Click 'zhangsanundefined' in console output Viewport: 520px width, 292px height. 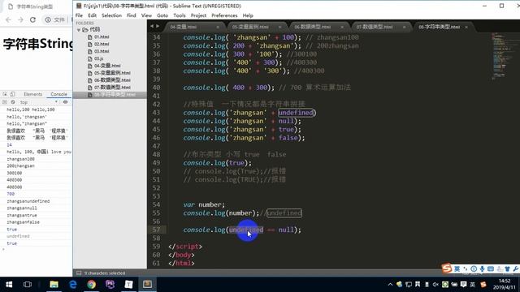[x=28, y=201]
